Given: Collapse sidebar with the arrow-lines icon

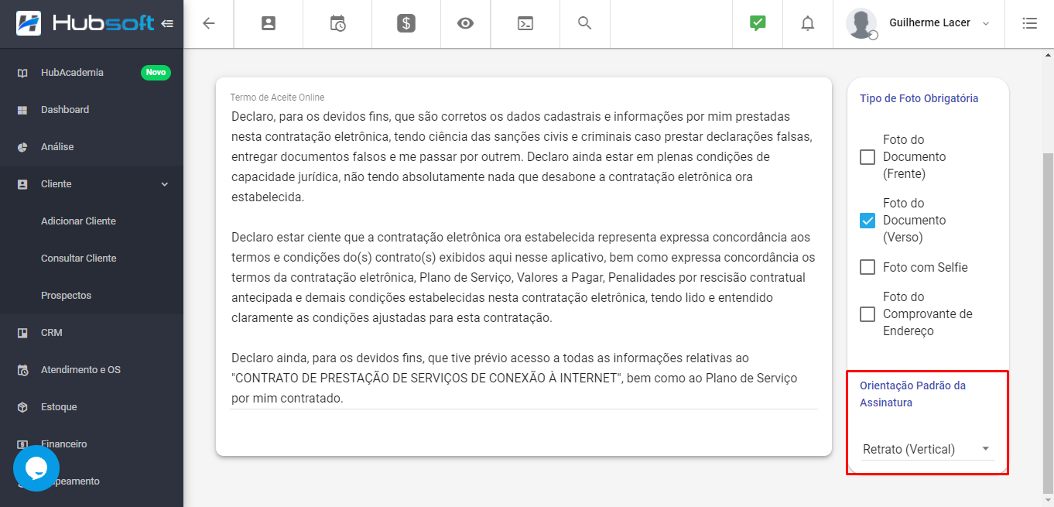Looking at the screenshot, I should (168, 24).
